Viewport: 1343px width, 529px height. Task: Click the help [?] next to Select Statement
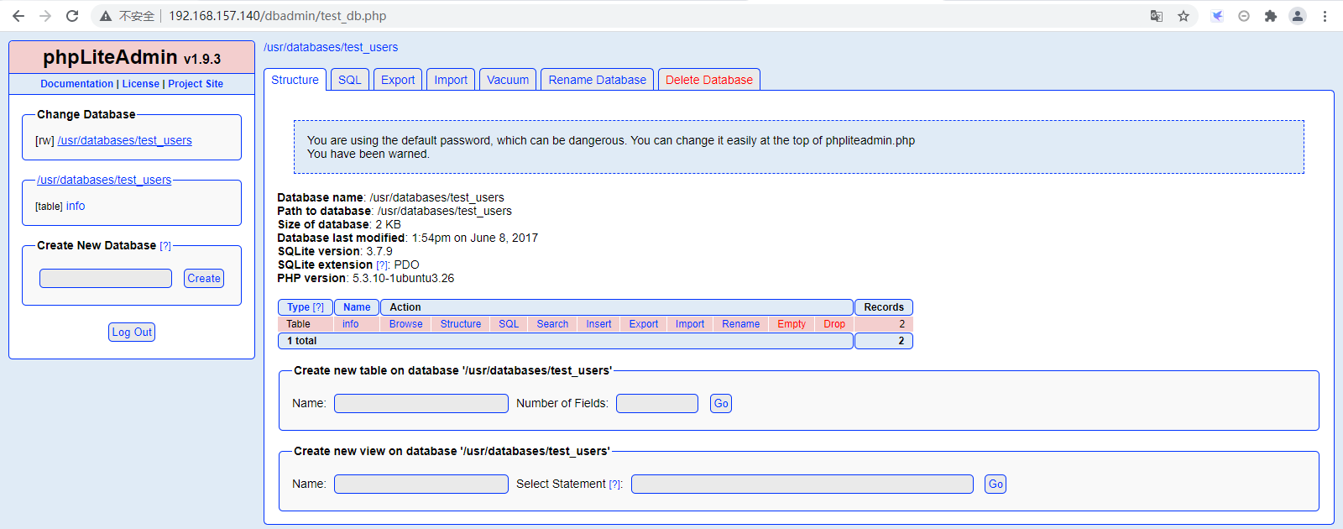615,484
